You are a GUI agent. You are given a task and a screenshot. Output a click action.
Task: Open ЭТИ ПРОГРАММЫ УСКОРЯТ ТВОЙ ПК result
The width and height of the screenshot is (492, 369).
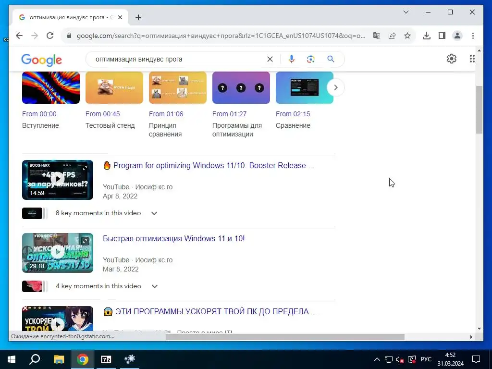click(210, 311)
